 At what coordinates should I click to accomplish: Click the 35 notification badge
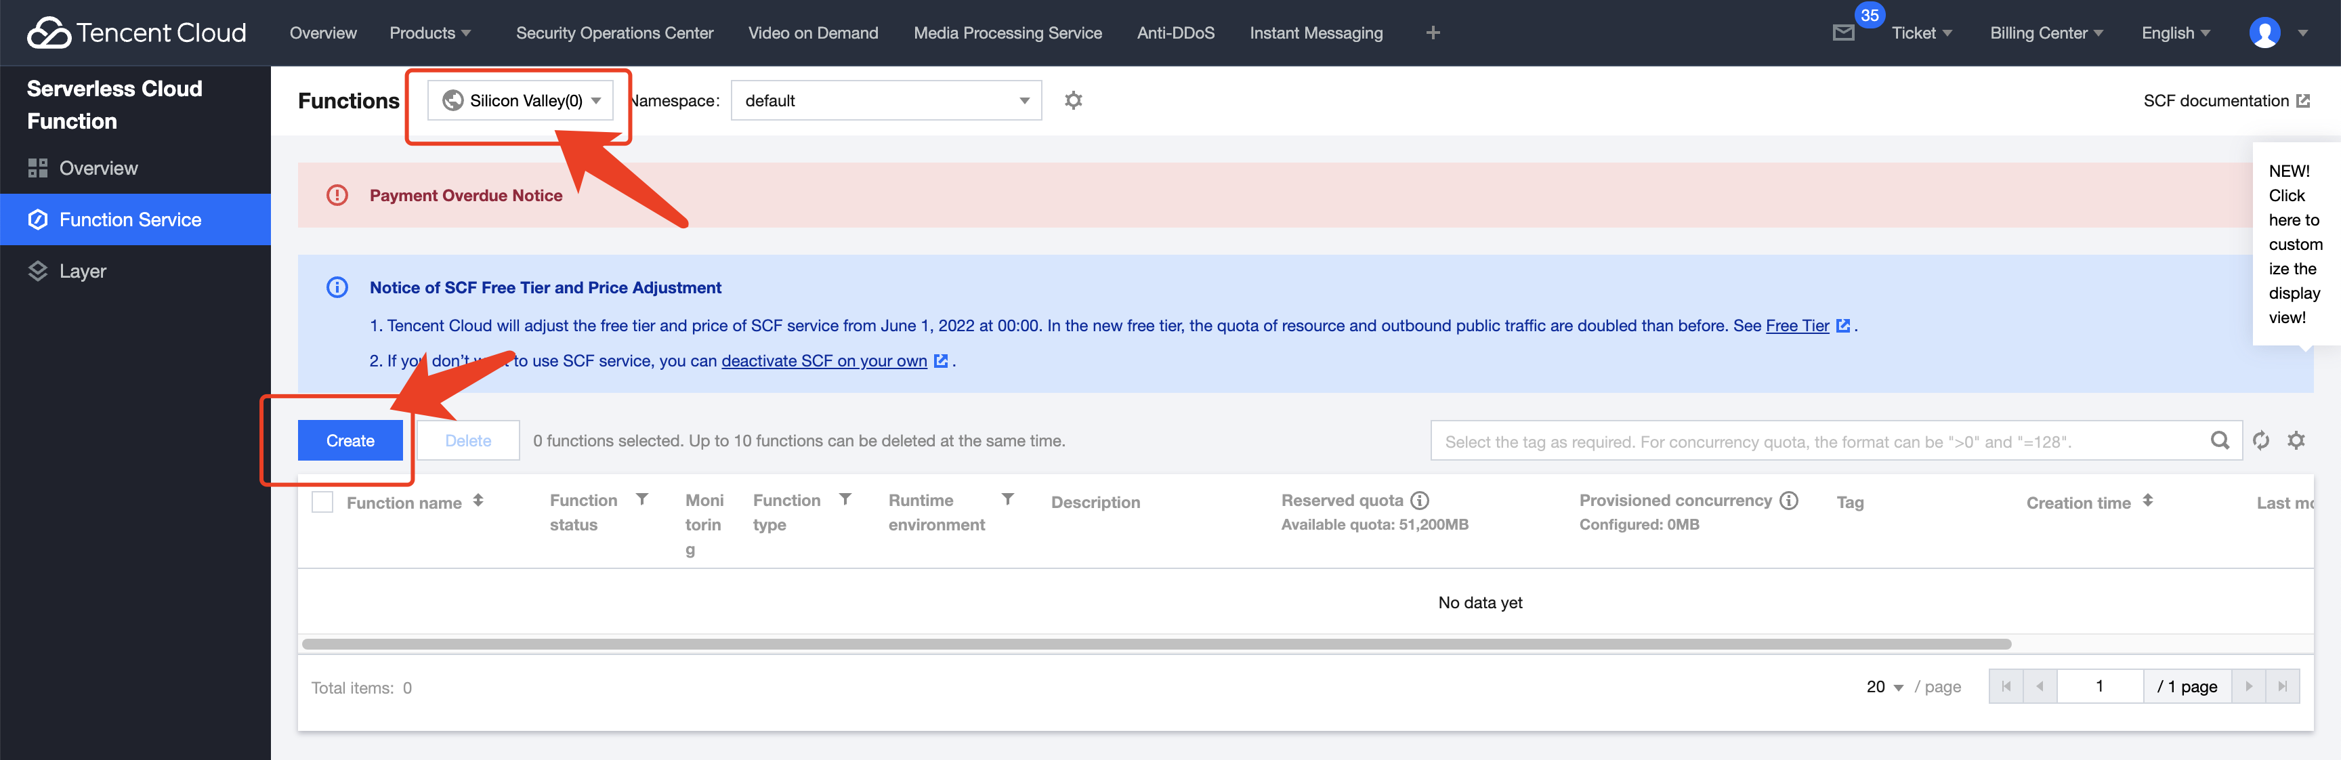(x=1870, y=14)
